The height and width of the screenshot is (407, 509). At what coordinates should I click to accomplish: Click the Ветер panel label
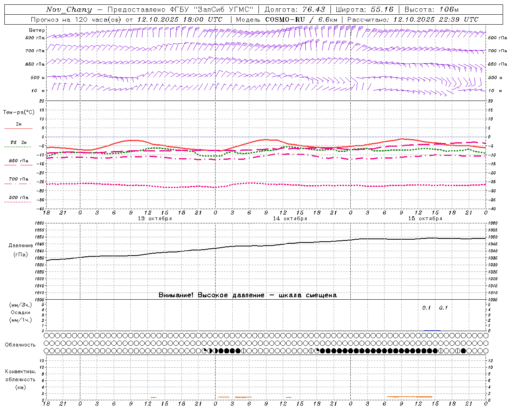pyautogui.click(x=37, y=30)
